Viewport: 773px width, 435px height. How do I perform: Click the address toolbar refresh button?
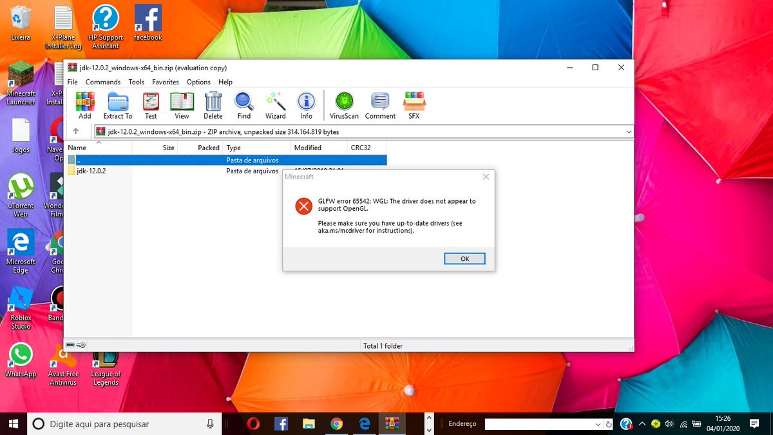(x=609, y=424)
